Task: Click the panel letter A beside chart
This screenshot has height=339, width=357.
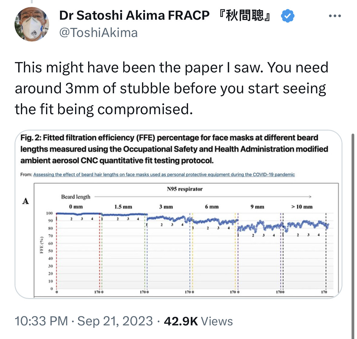Action: 25,201
